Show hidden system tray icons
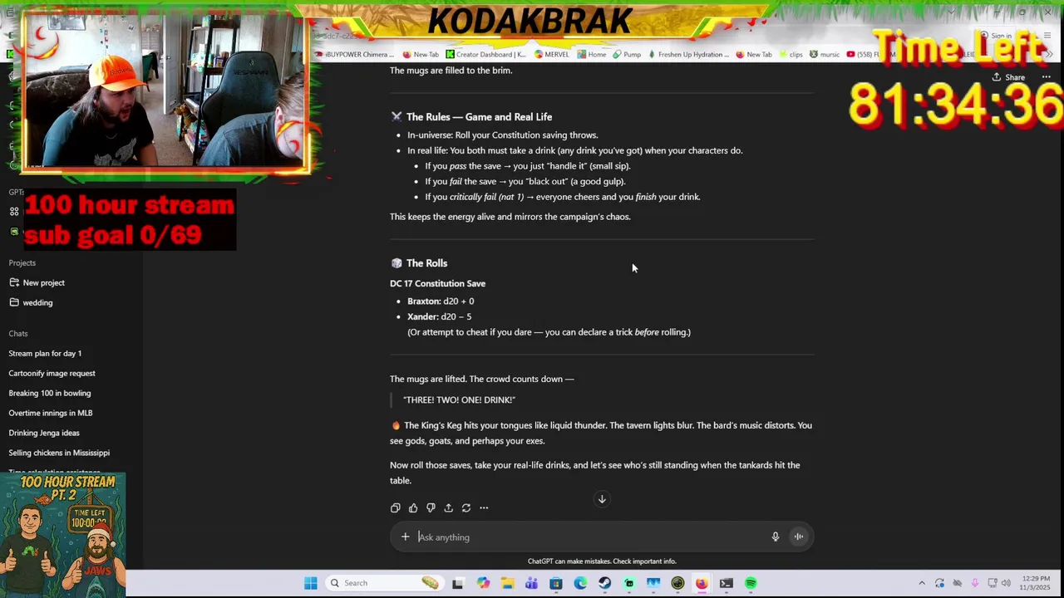 [x=921, y=583]
